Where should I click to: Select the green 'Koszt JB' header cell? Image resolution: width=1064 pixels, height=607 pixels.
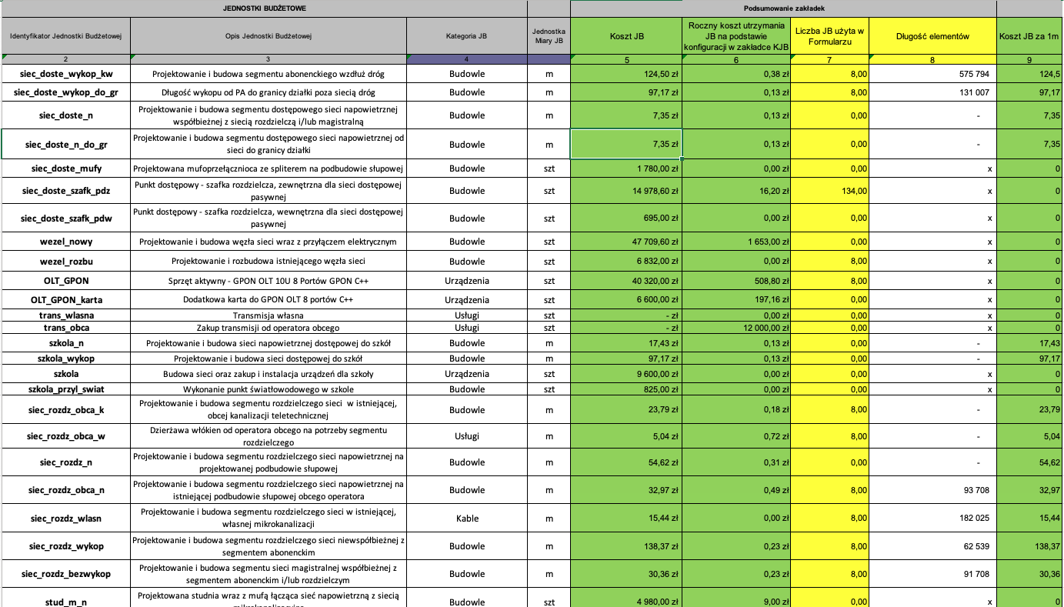pos(626,36)
